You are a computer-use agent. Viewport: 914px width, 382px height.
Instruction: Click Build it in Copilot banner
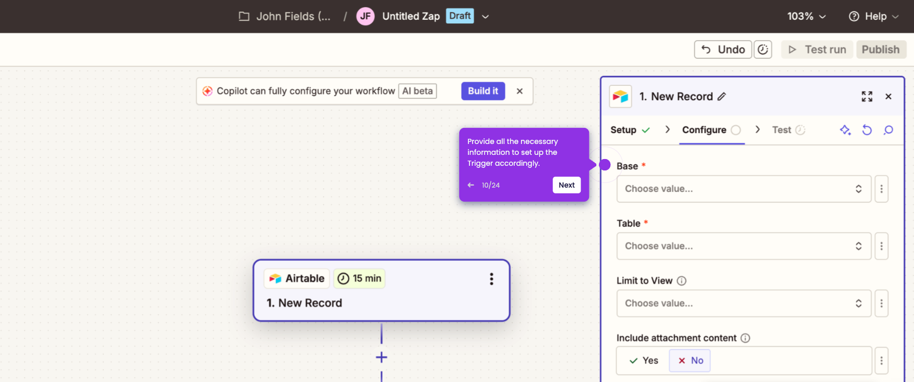click(483, 91)
